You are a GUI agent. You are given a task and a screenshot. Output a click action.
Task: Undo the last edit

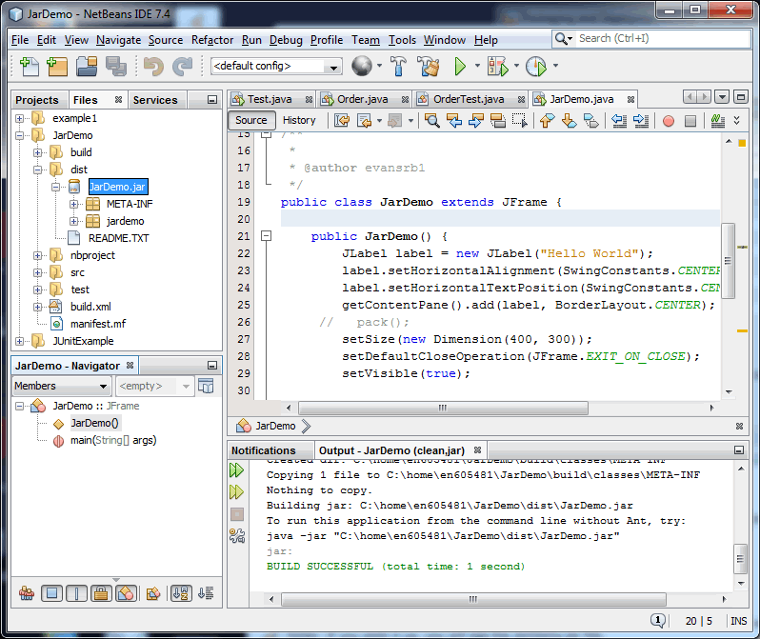(x=153, y=67)
